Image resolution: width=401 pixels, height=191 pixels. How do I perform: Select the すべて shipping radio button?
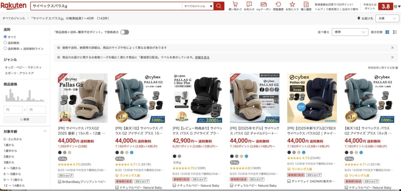[x=5, y=37]
